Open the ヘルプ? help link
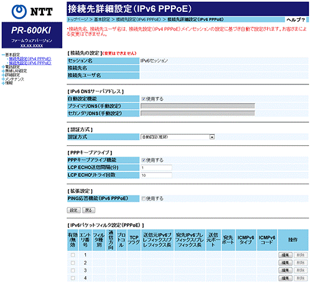This screenshot has height=283, width=311. (x=295, y=20)
